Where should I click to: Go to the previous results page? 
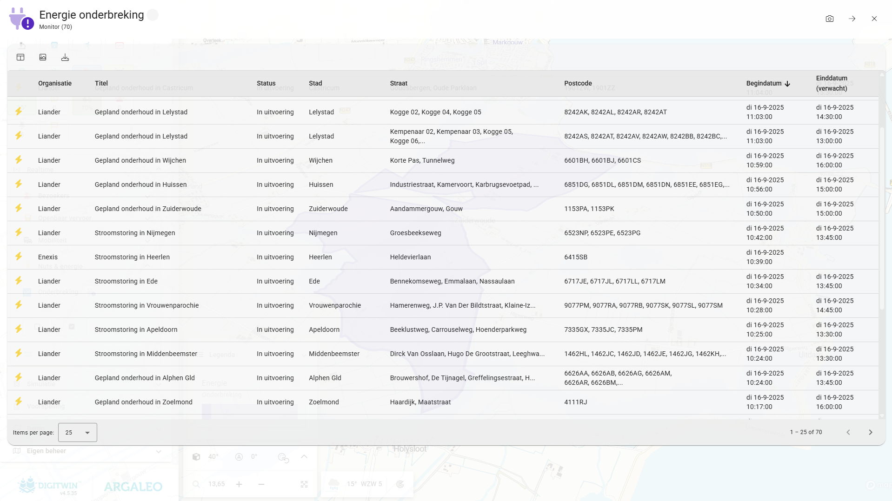[x=848, y=432]
